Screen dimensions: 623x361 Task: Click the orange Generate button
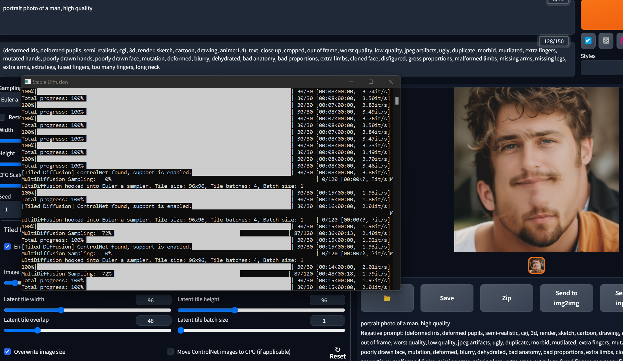click(602, 15)
